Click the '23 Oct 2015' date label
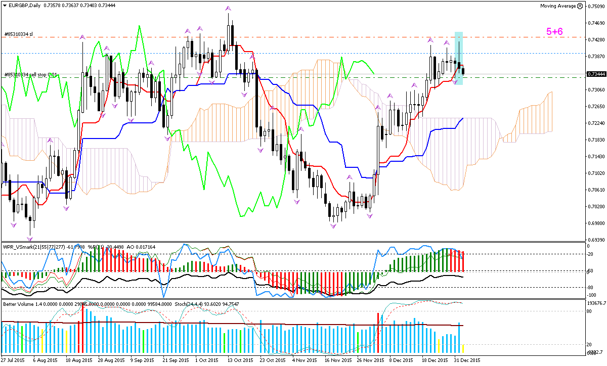The image size is (607, 366). click(272, 360)
